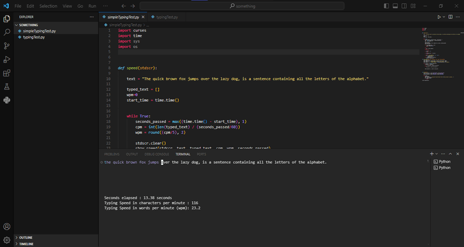Toggle the secondary side bar layout button
This screenshot has width=464, height=247.
click(x=404, y=6)
